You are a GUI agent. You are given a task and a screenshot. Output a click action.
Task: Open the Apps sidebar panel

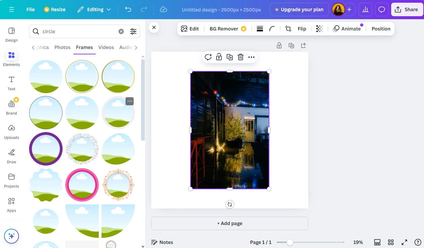(x=12, y=205)
